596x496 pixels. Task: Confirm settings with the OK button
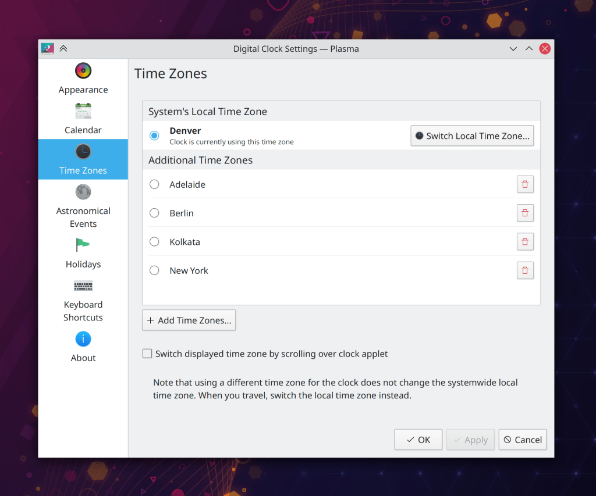click(418, 440)
